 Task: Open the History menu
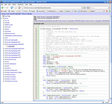click(x=14, y=4)
